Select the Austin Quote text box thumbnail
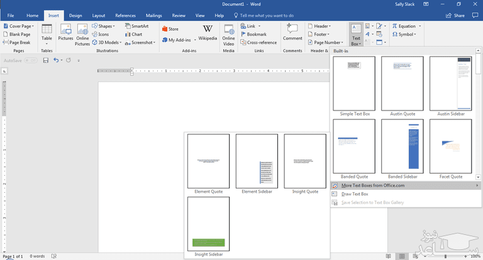The width and height of the screenshot is (483, 260). pyautogui.click(x=402, y=84)
